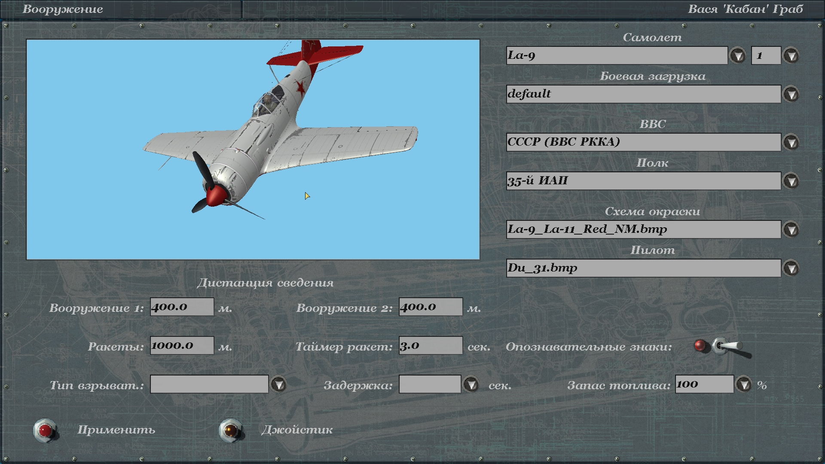The height and width of the screenshot is (464, 825).
Task: Open the Тип взрыват. dropdown arrow
Action: tap(279, 385)
